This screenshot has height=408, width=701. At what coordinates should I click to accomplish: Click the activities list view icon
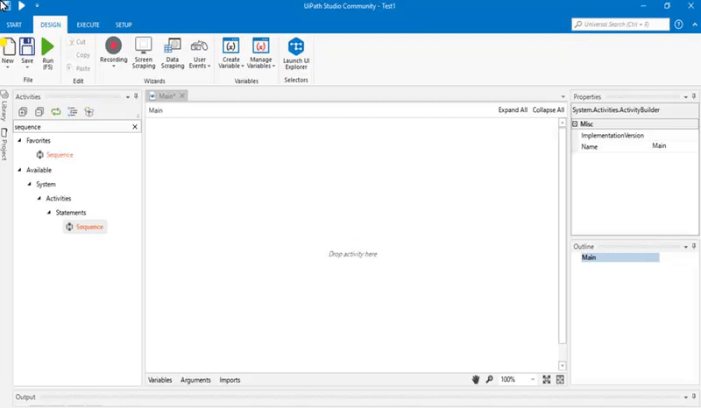(x=73, y=112)
